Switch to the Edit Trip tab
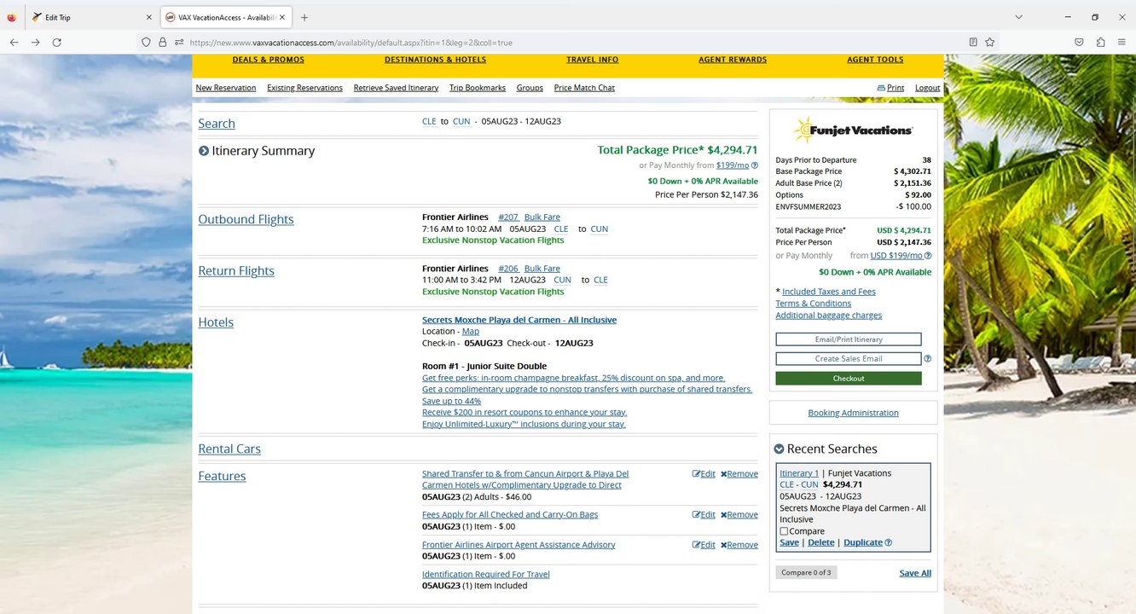 pos(90,17)
